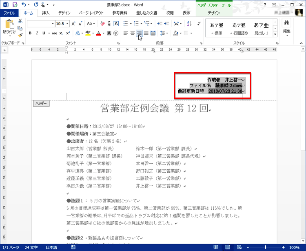The height and width of the screenshot is (251, 306).
Task: Toggle strikethrough formatting
Action: (x=54, y=33)
